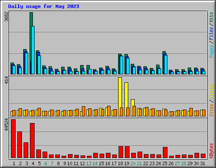The image size is (216, 168).
Task: Select the Visits legend label
Action: (x=211, y=91)
